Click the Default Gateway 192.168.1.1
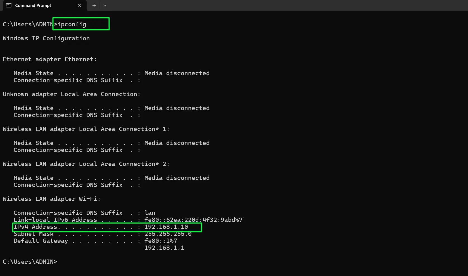This screenshot has height=276, width=468. tap(164, 248)
